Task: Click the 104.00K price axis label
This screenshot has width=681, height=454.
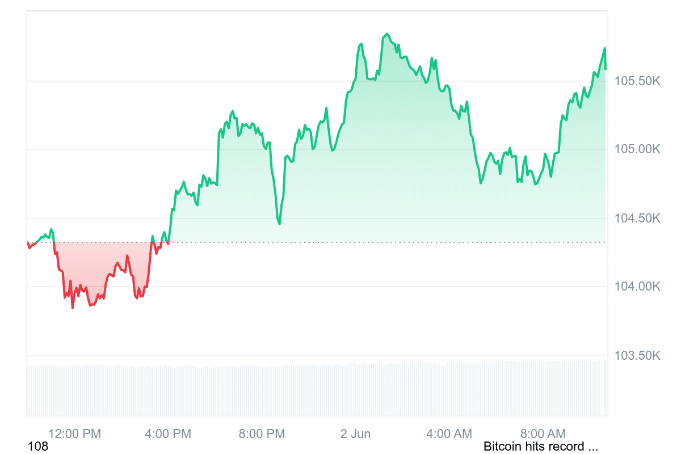Action: point(637,287)
